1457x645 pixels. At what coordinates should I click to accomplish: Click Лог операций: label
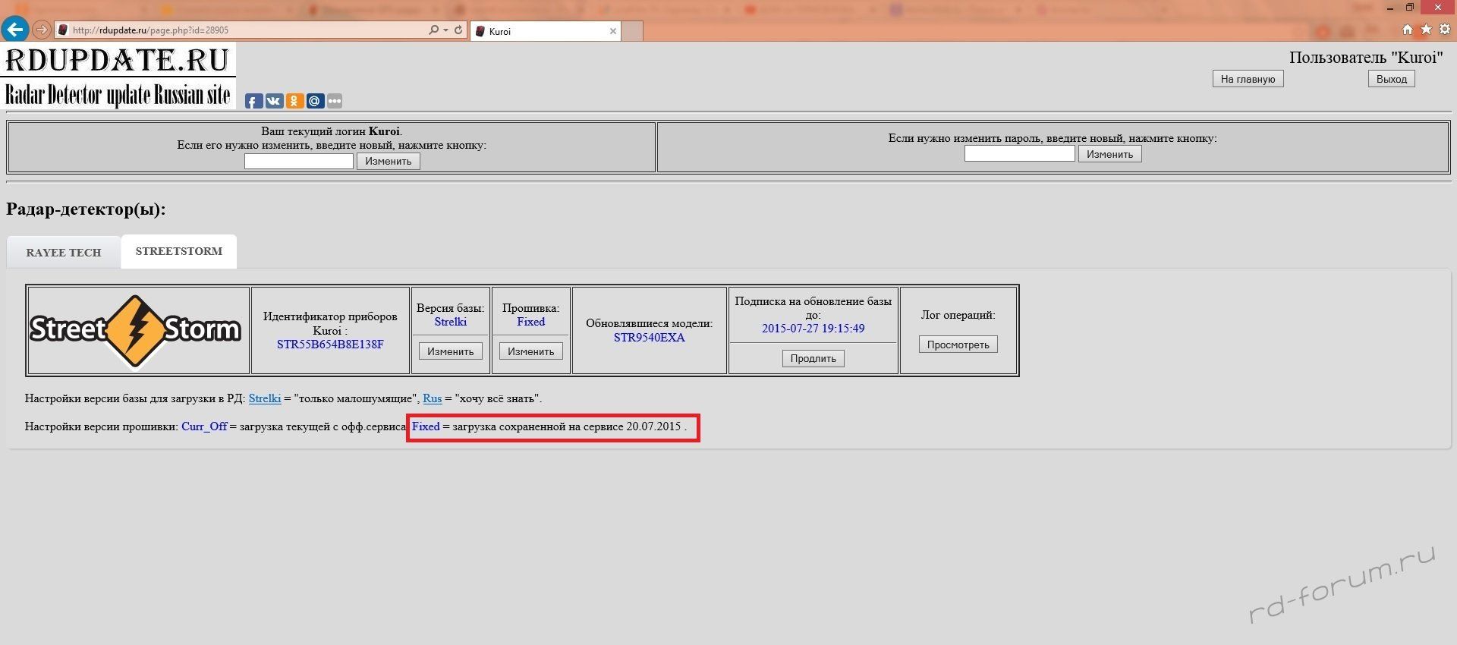[x=958, y=315]
